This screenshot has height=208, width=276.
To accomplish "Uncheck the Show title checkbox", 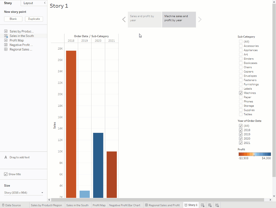I will coord(6,174).
